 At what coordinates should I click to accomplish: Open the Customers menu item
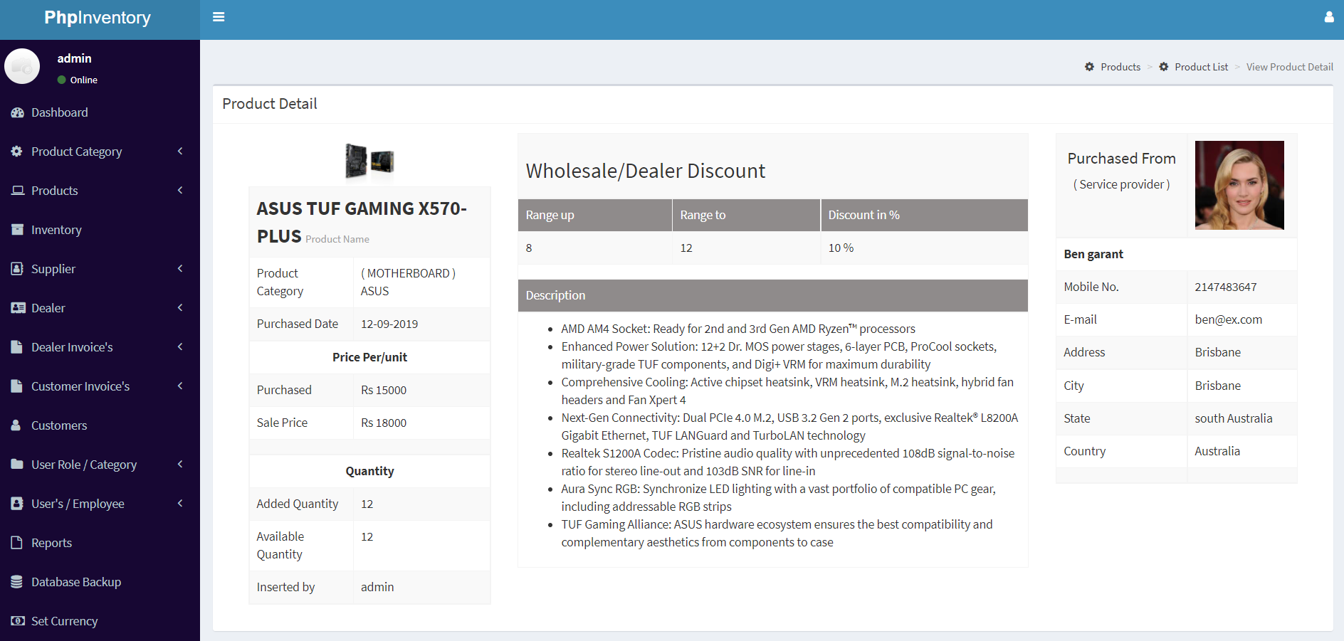(x=100, y=425)
